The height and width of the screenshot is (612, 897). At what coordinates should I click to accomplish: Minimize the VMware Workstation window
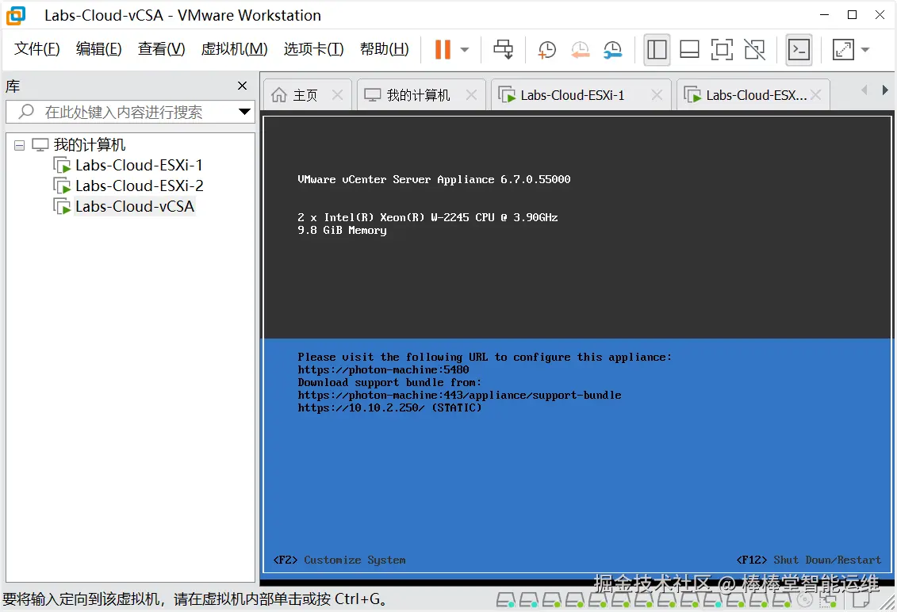[x=824, y=15]
